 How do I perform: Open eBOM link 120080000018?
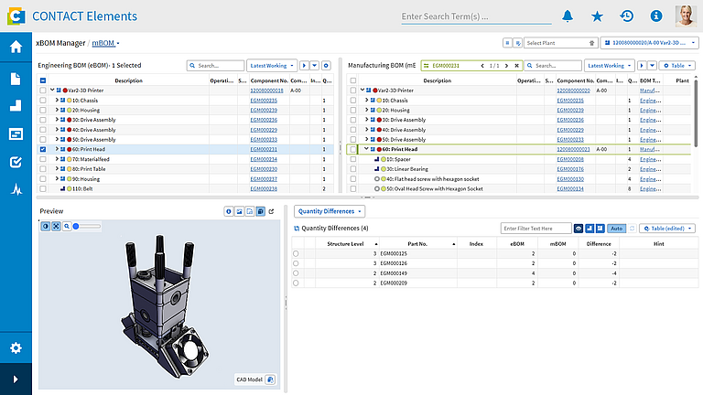pyautogui.click(x=266, y=91)
